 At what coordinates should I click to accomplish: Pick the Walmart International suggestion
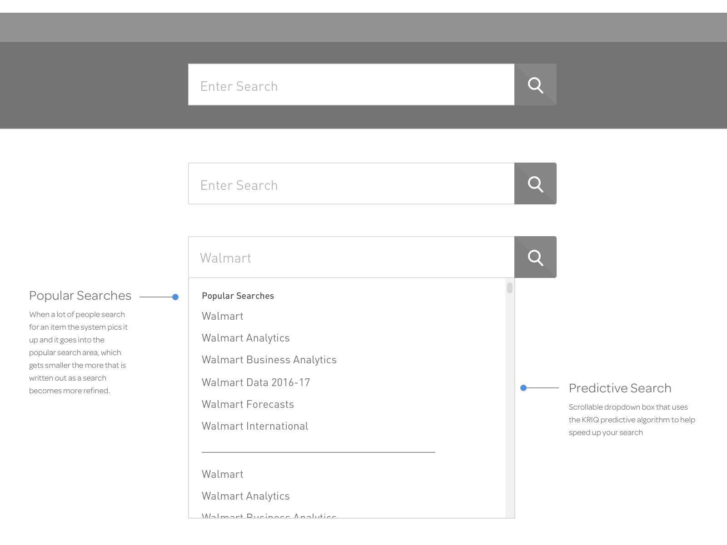click(x=255, y=426)
